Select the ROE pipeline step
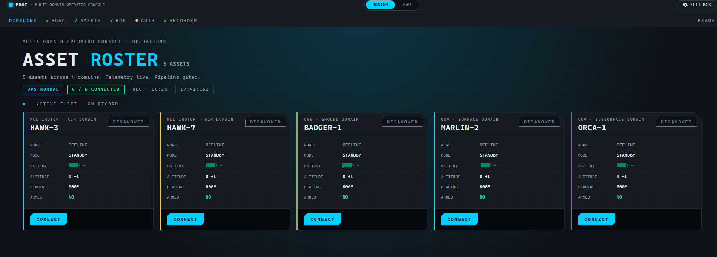This screenshot has height=257, width=717. pyautogui.click(x=118, y=20)
